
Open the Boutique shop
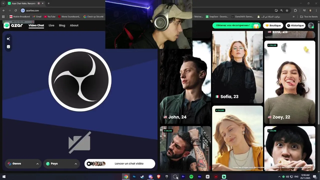273,25
